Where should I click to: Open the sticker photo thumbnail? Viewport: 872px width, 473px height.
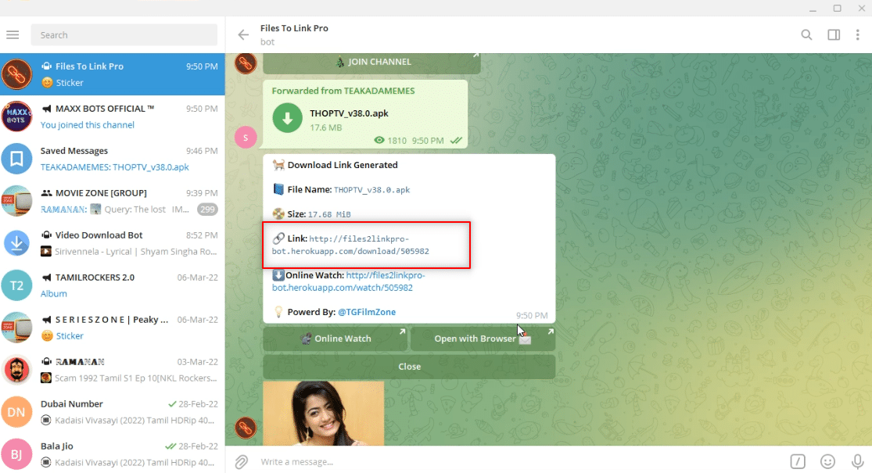324,413
